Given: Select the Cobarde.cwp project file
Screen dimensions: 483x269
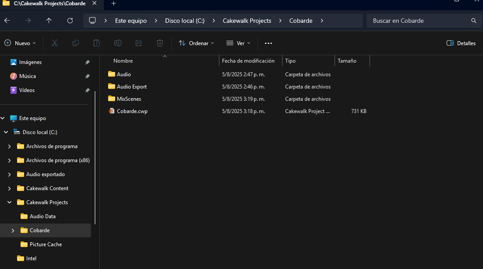Looking at the screenshot, I should click(132, 111).
